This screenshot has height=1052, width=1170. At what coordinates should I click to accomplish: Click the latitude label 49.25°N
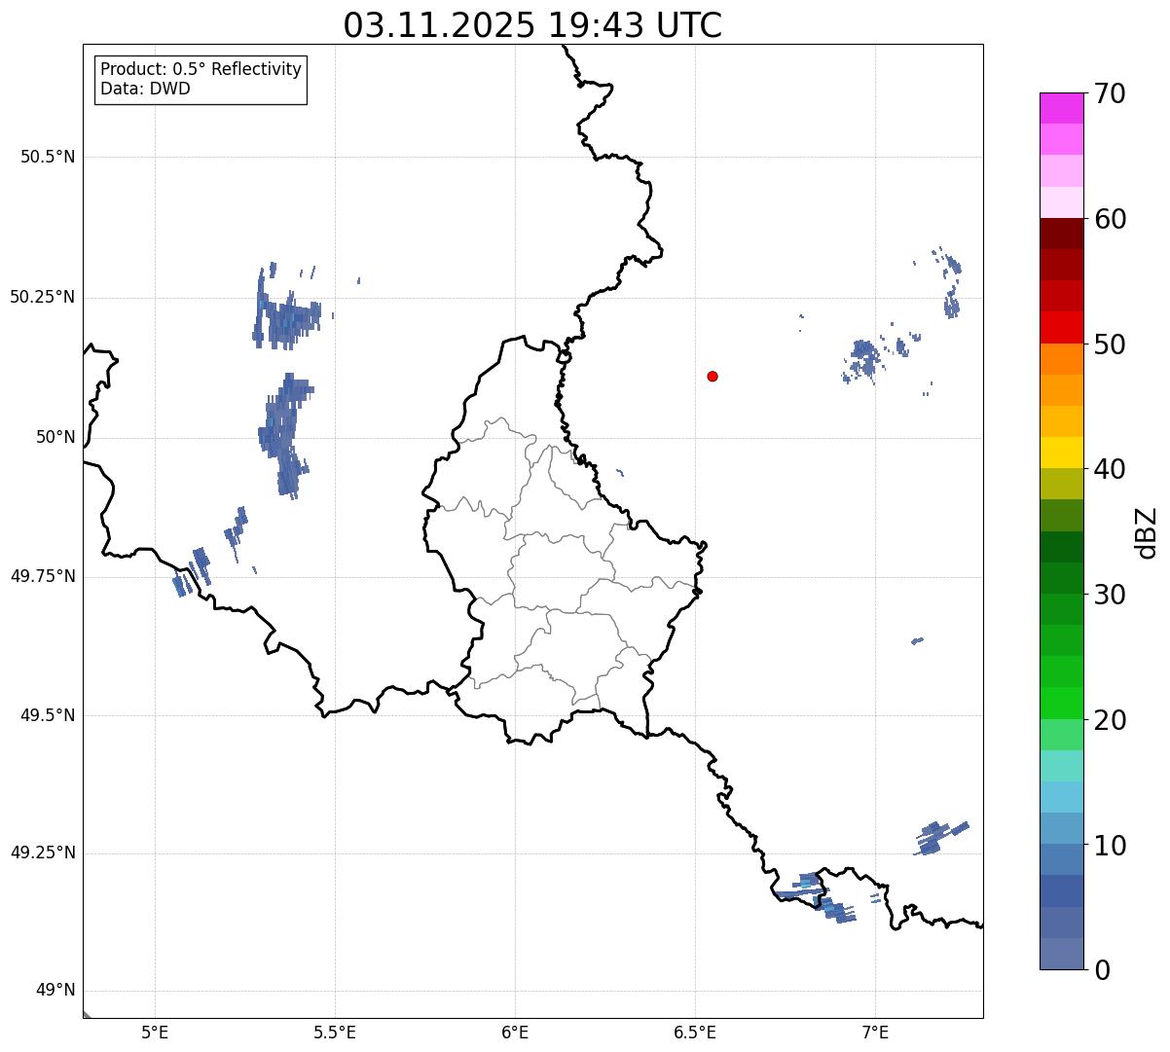[43, 853]
